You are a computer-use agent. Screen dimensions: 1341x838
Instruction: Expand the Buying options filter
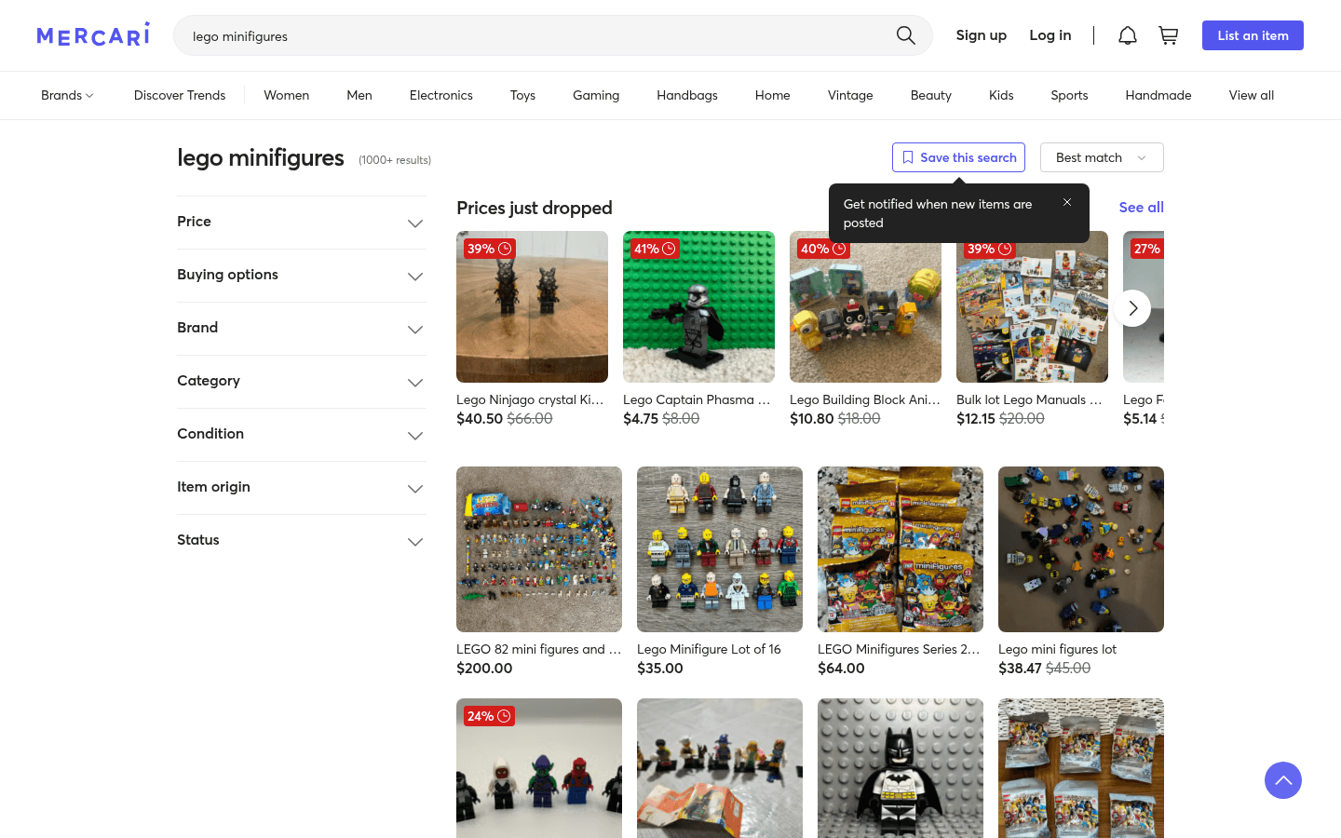point(302,276)
